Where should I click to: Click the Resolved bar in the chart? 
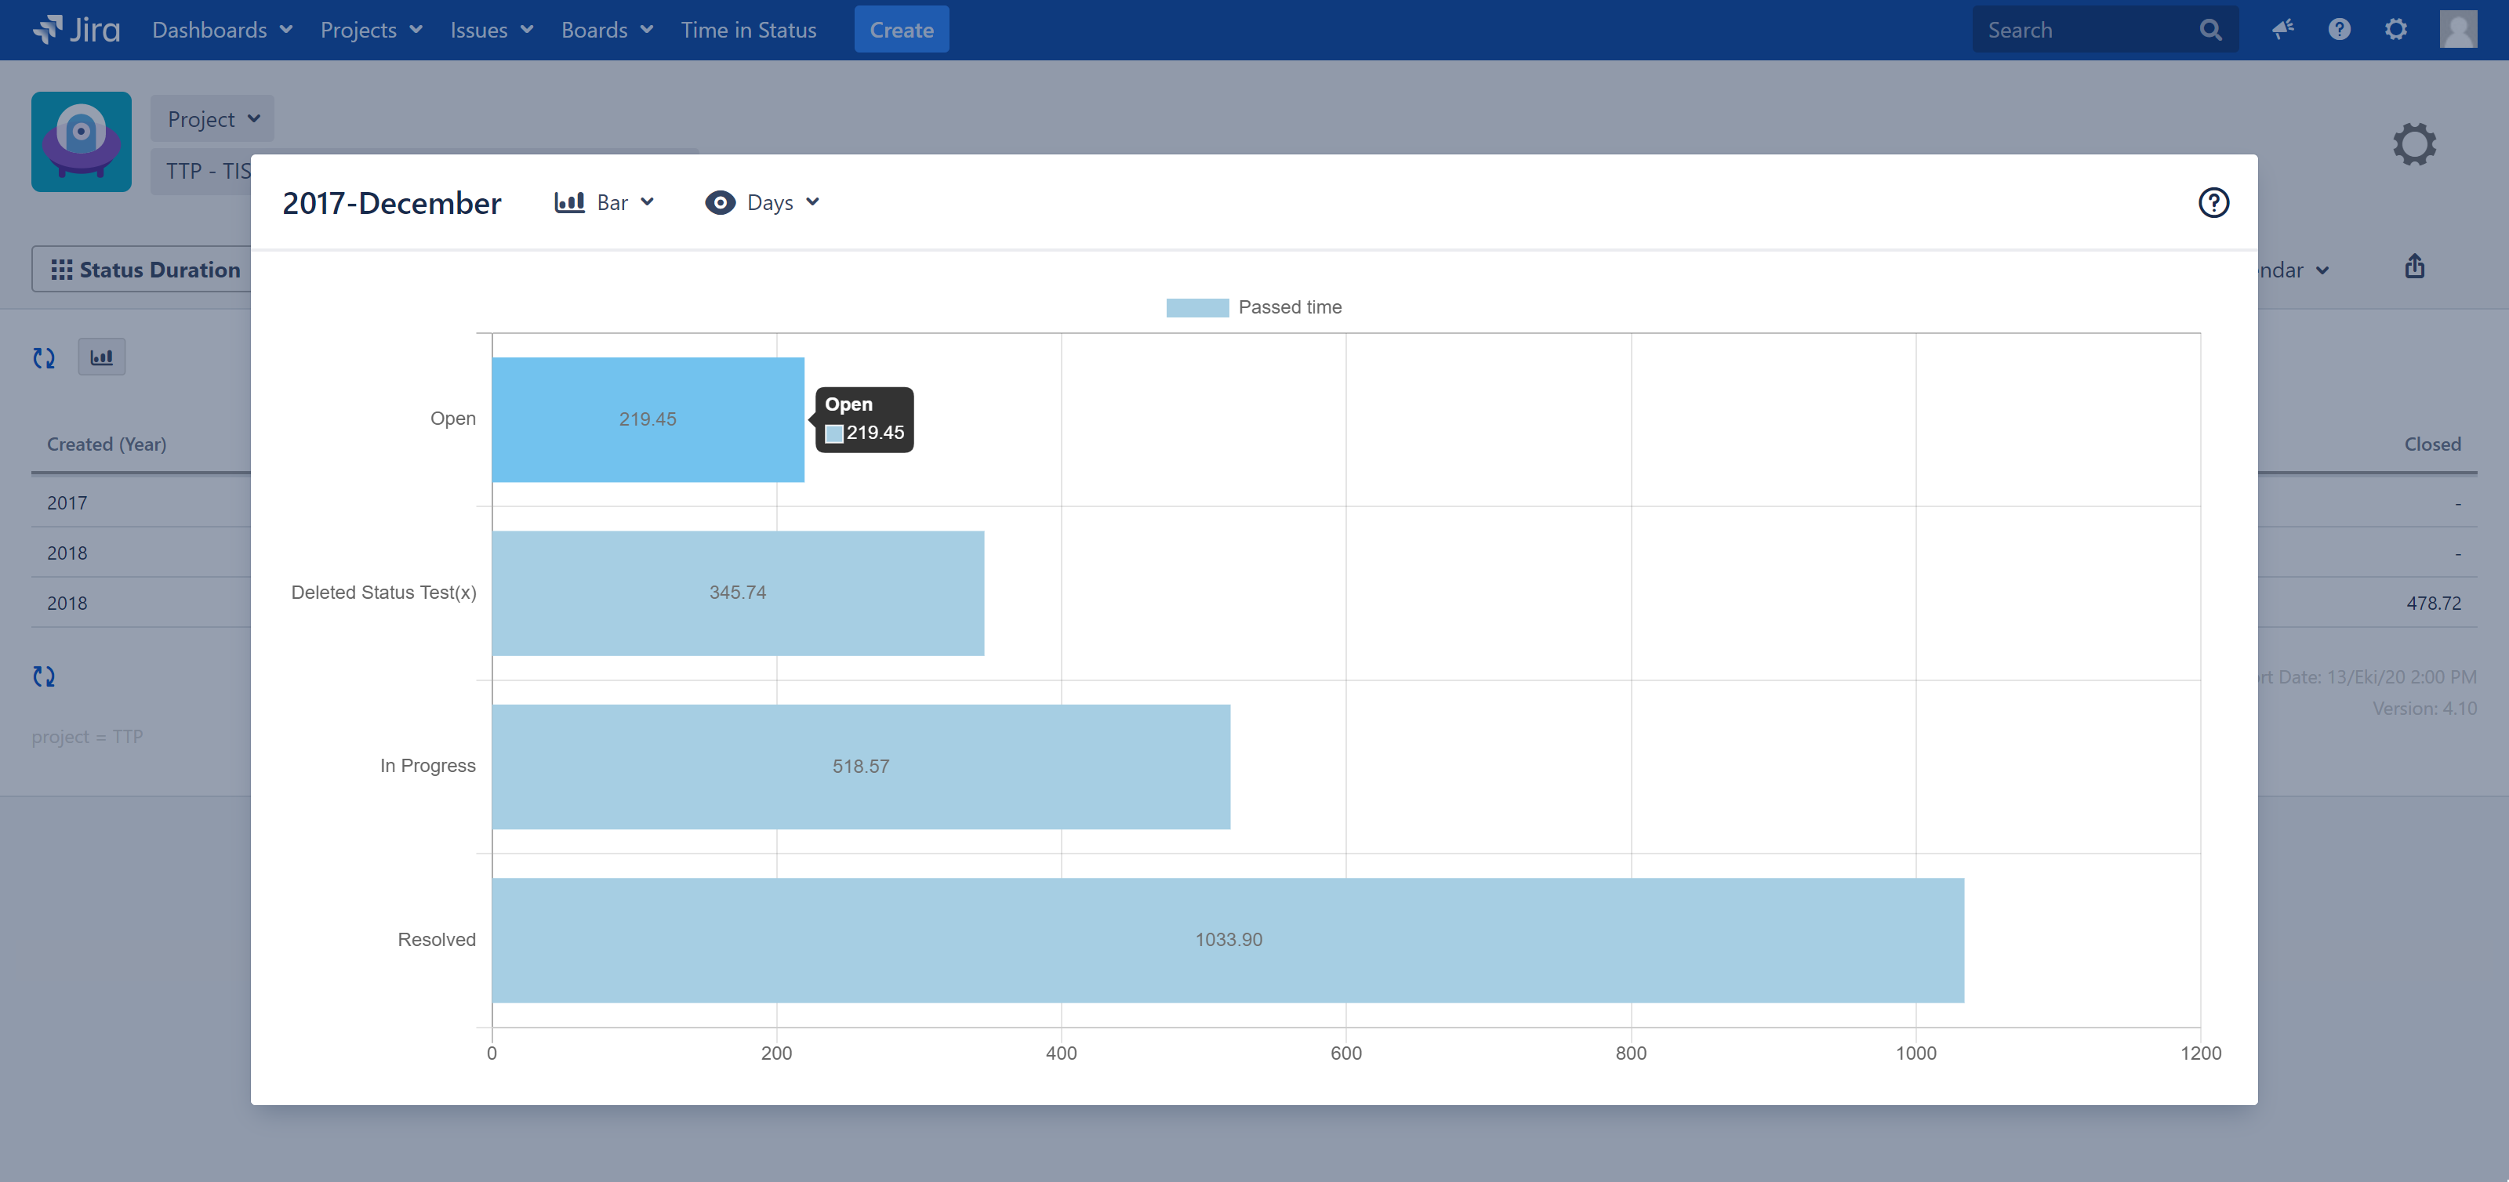(1227, 940)
